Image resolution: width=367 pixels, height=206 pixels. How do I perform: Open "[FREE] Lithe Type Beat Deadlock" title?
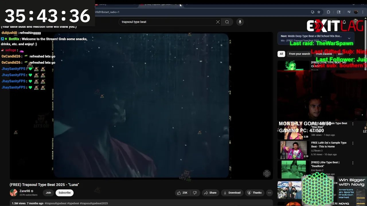(x=325, y=164)
